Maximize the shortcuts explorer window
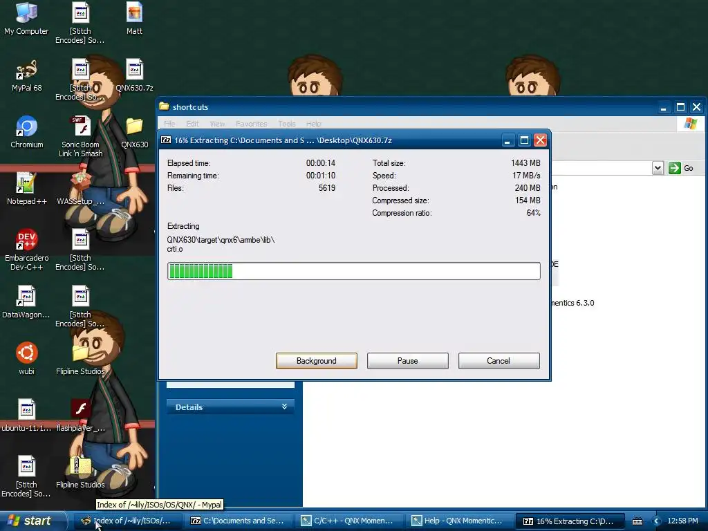708x531 pixels. 680,107
